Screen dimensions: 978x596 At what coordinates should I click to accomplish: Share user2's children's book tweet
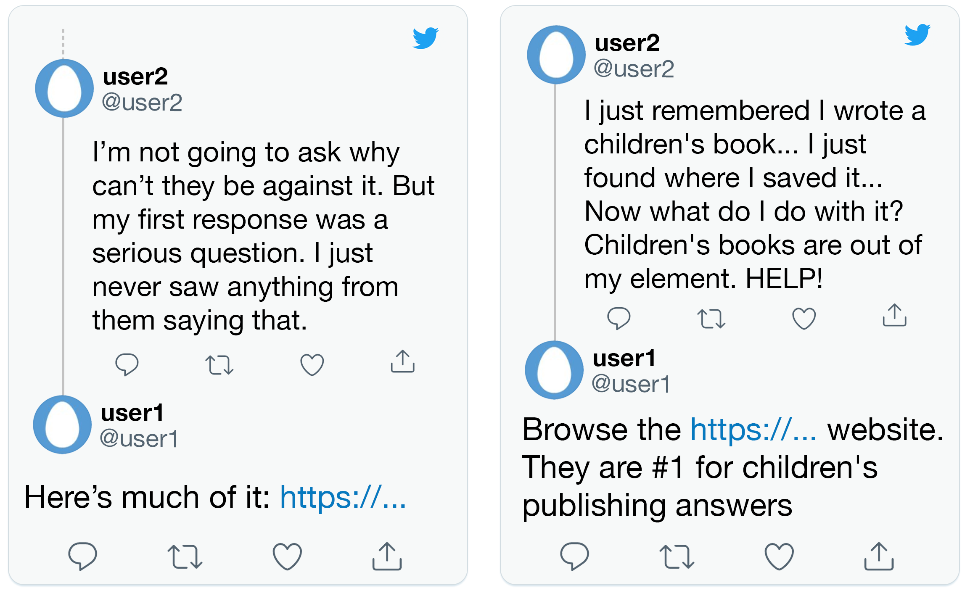pyautogui.click(x=894, y=316)
